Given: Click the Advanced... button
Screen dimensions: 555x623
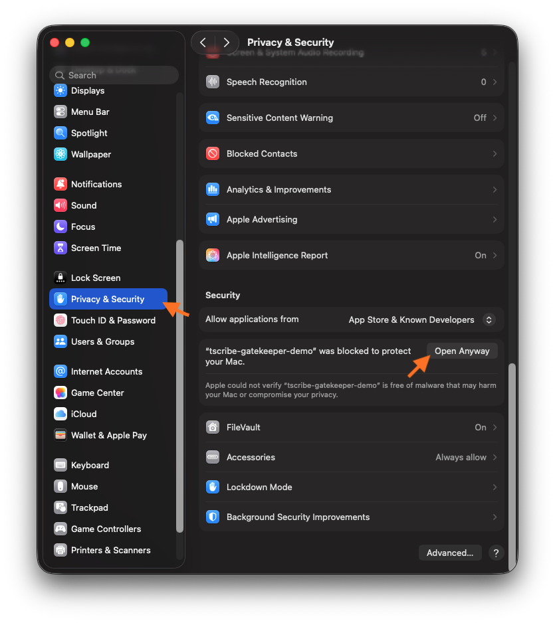Looking at the screenshot, I should [450, 553].
